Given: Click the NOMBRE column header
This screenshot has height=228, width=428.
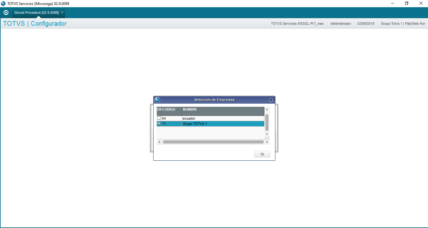Looking at the screenshot, I should coord(223,111).
